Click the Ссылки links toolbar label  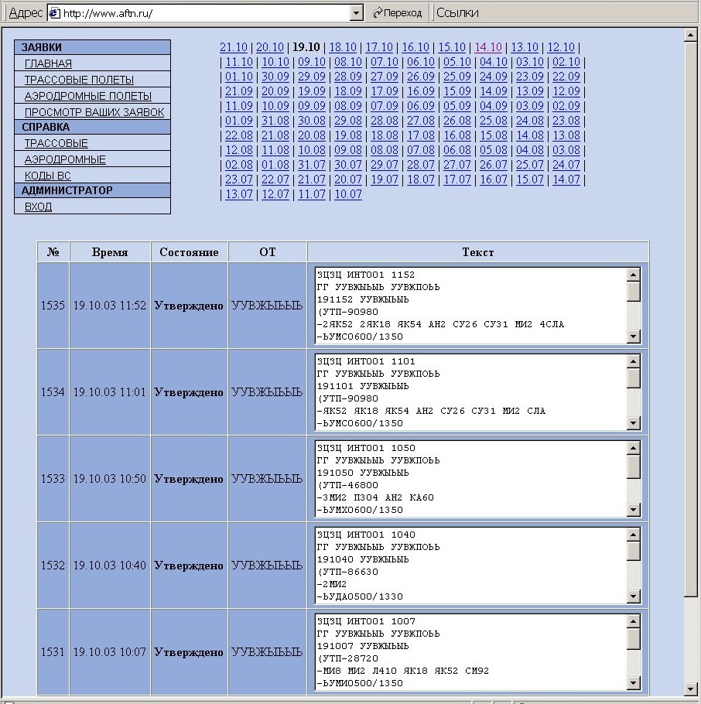pyautogui.click(x=457, y=12)
